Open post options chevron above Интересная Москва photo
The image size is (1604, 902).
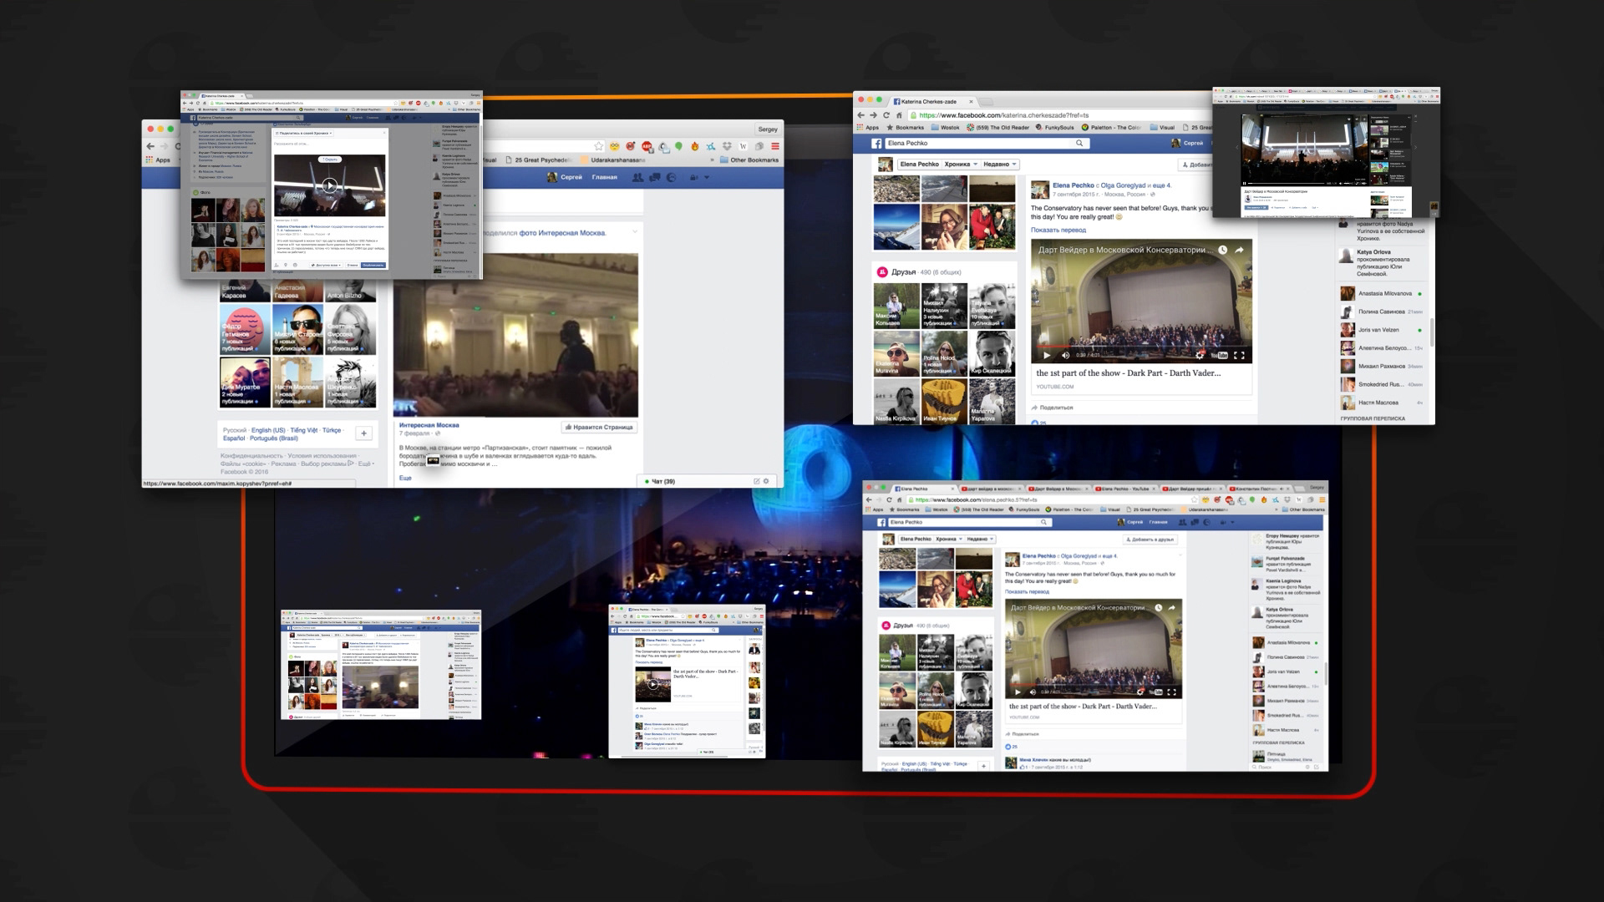(x=635, y=231)
